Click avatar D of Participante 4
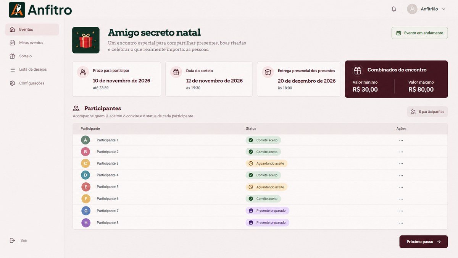 85,175
